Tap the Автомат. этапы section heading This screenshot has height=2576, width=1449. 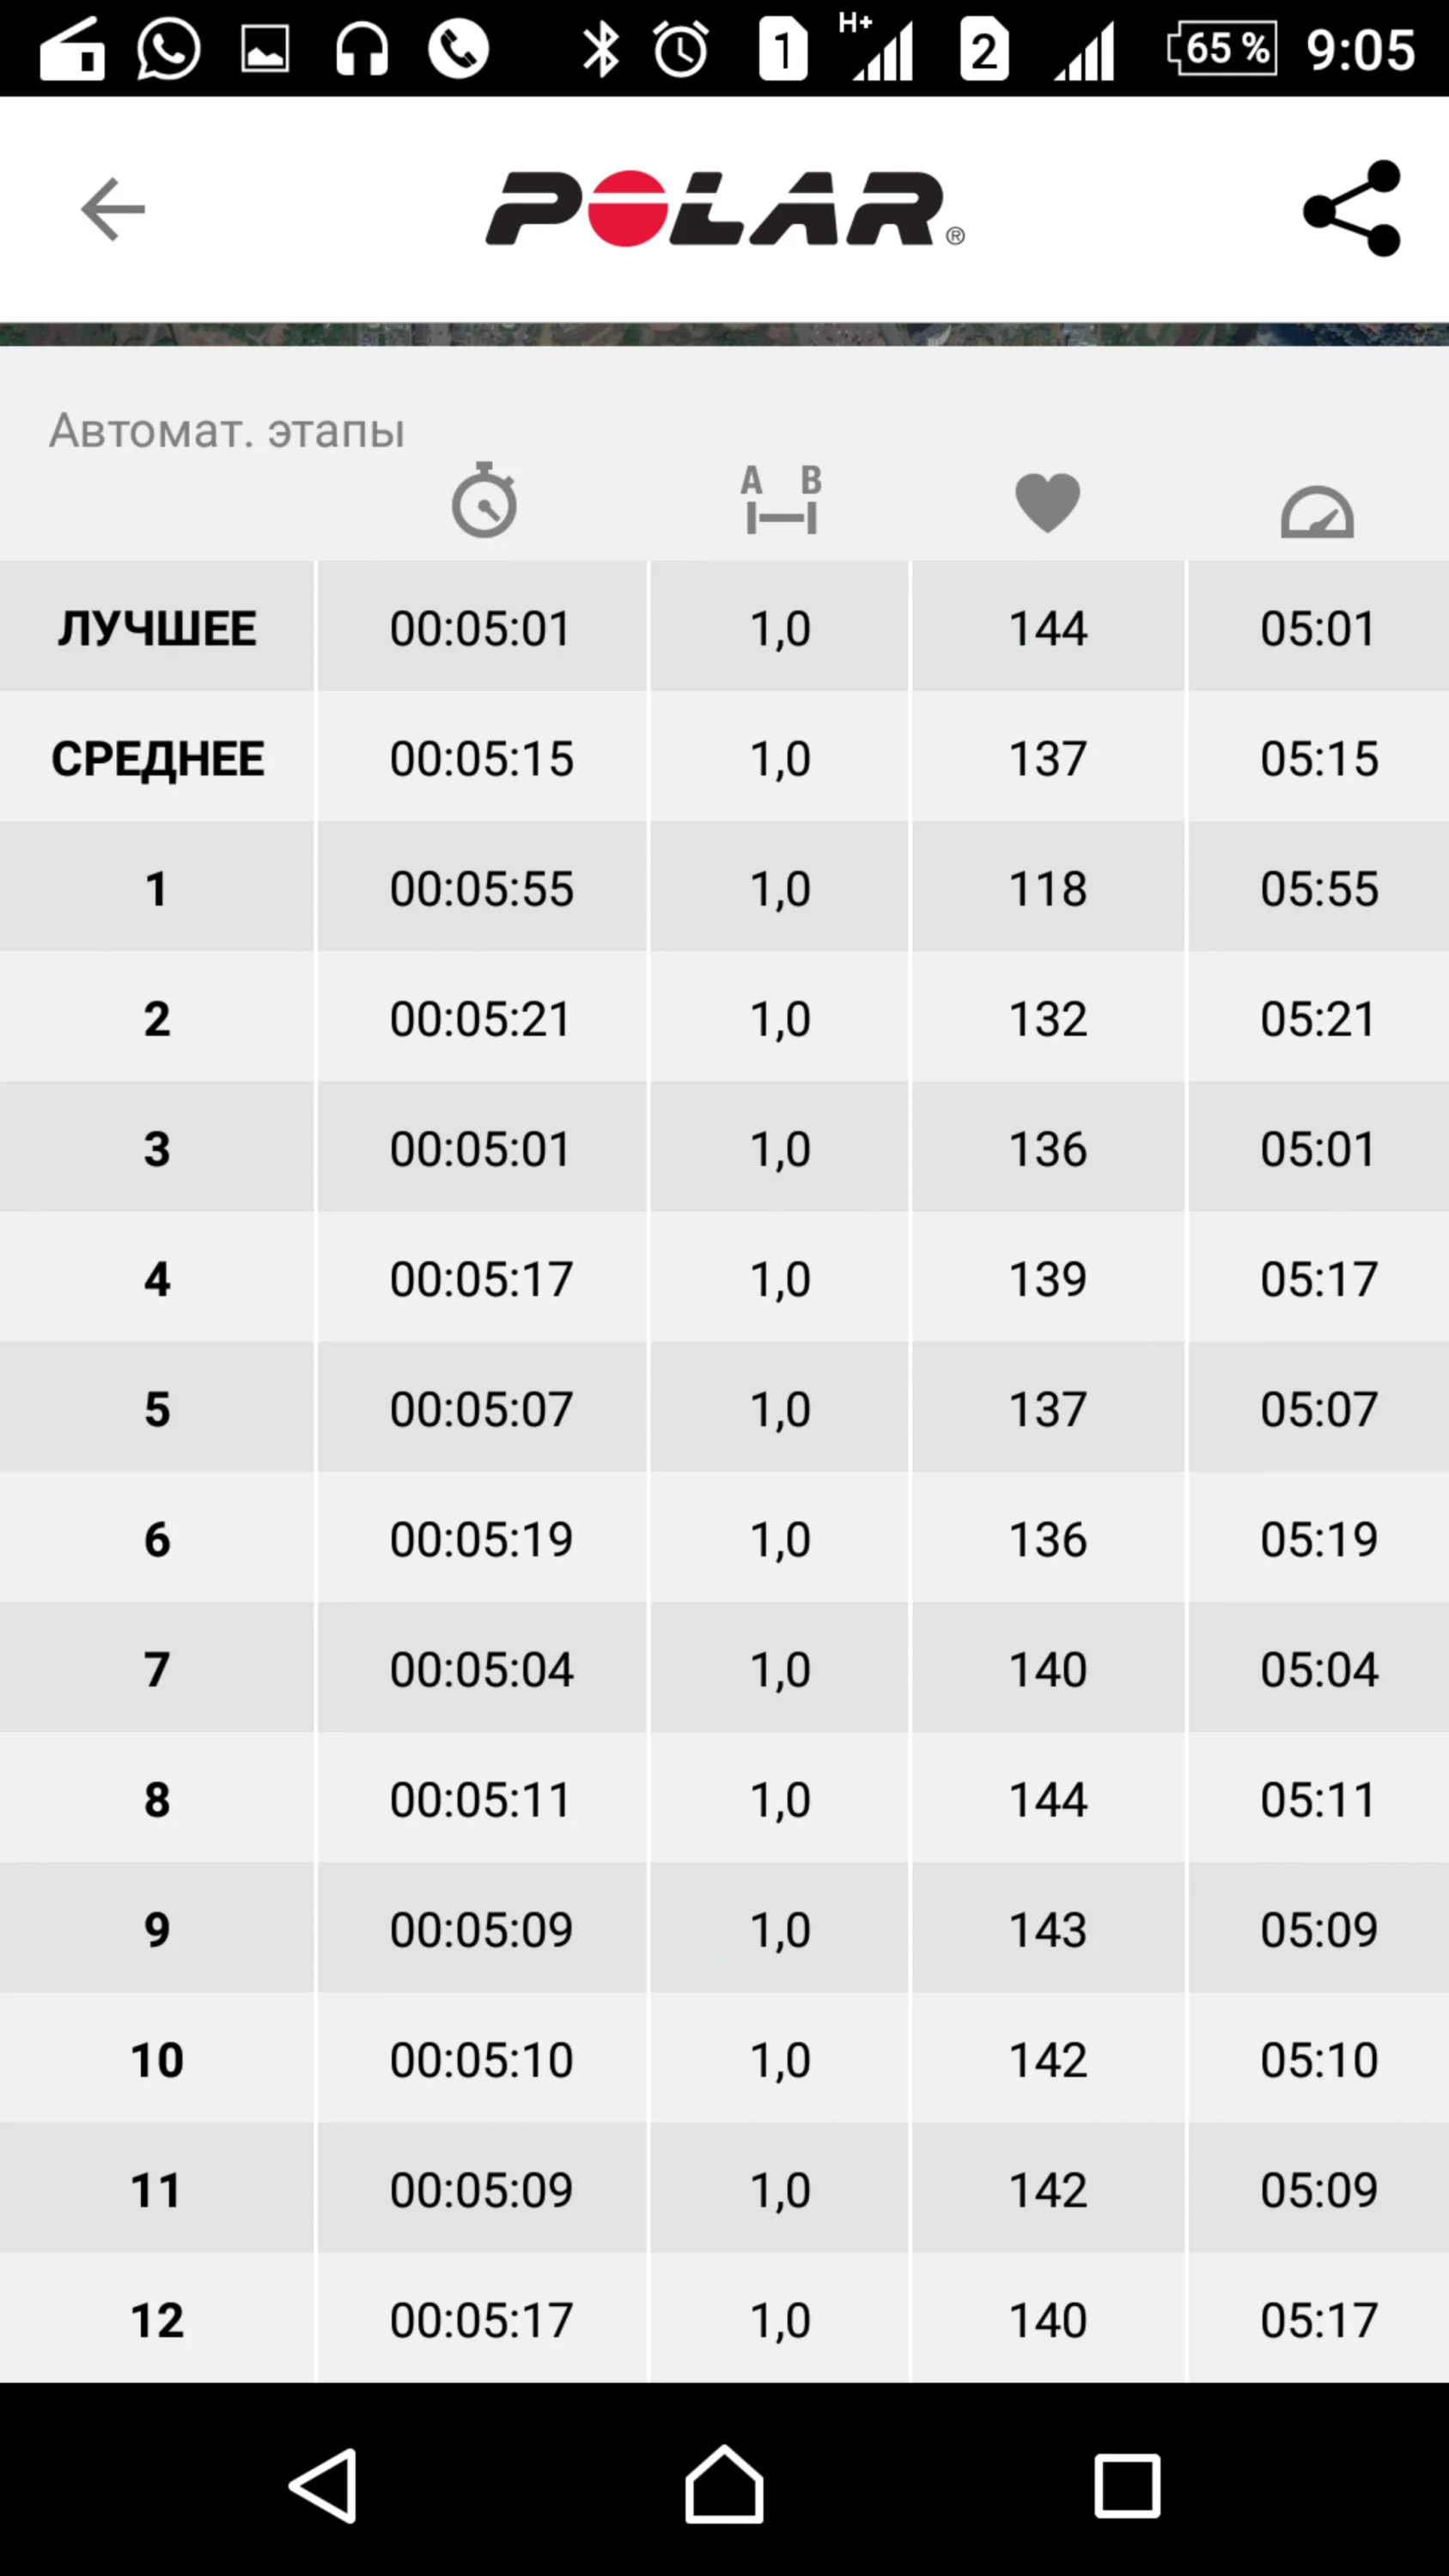(227, 431)
